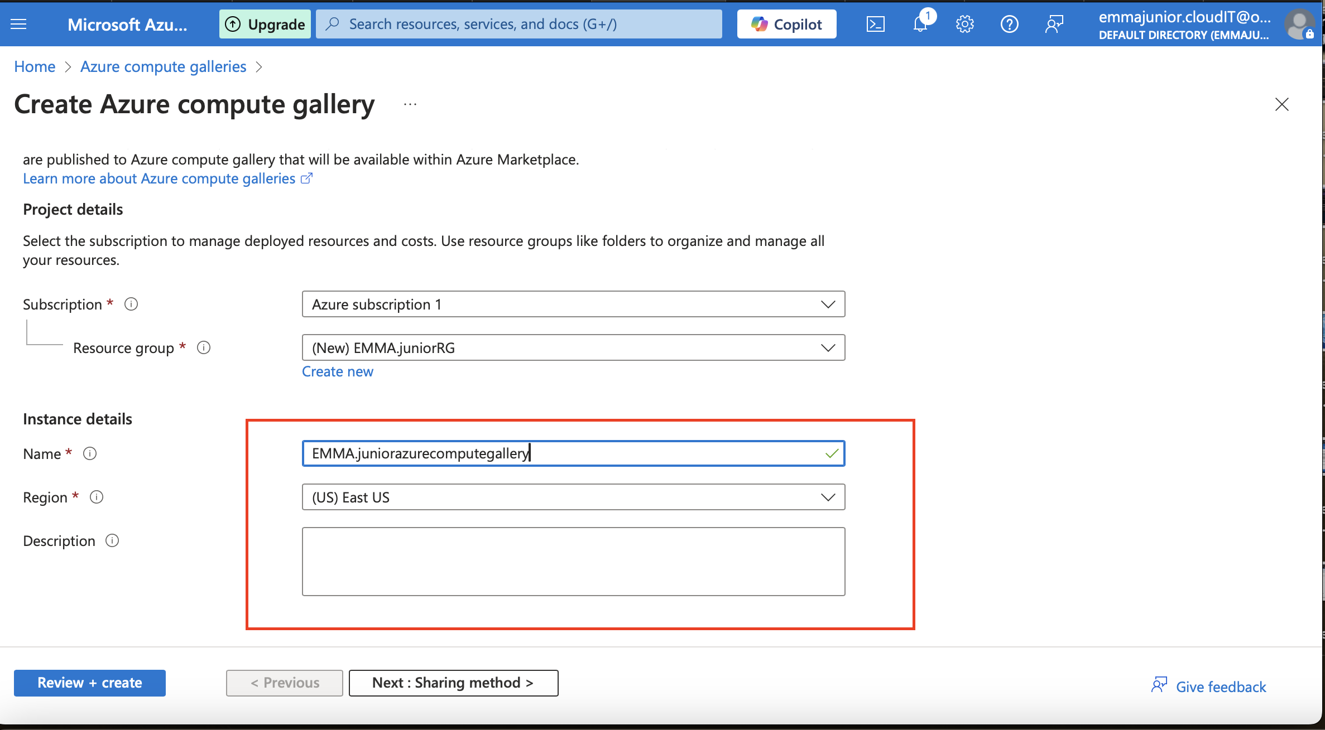
Task: Click the Instance details heading
Action: (78, 419)
